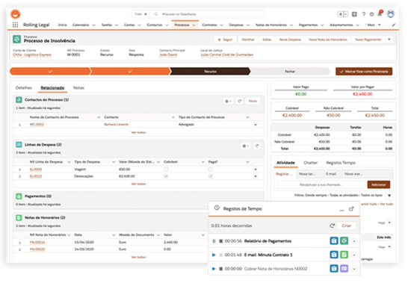Viewport: 411px width, 286px height.
Task: Toggle Cobrável checkbox for Deslocações expense
Action: (166, 176)
